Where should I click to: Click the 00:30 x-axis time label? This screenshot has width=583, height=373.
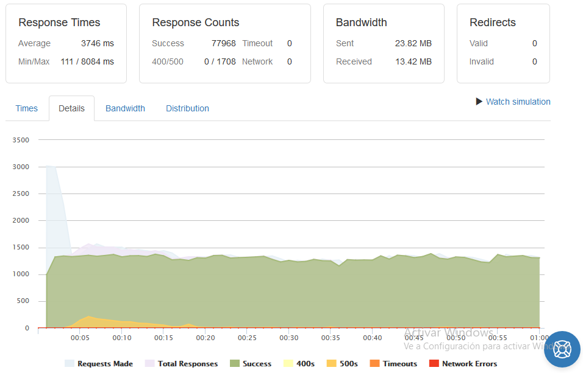(x=289, y=338)
